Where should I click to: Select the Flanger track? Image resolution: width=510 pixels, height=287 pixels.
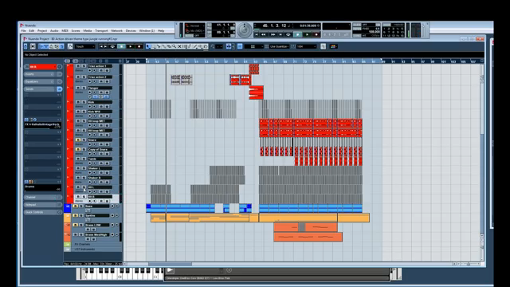tap(100, 88)
